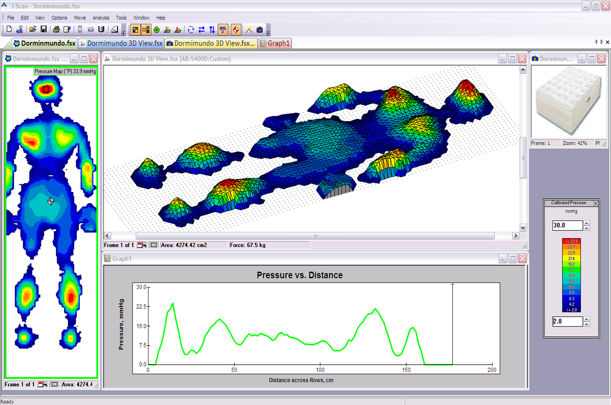Toggle the AVG 2 averaging button

click(223, 30)
